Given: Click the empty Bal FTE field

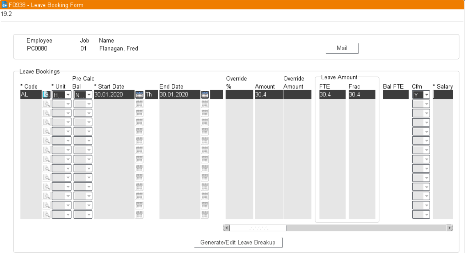Looking at the screenshot, I should tap(395, 94).
